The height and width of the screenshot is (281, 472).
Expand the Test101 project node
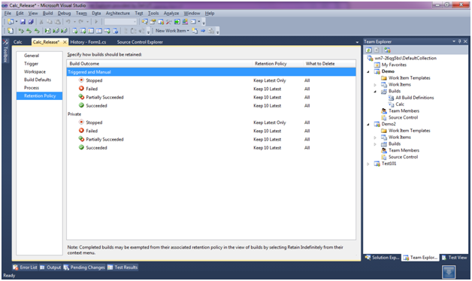(x=368, y=164)
